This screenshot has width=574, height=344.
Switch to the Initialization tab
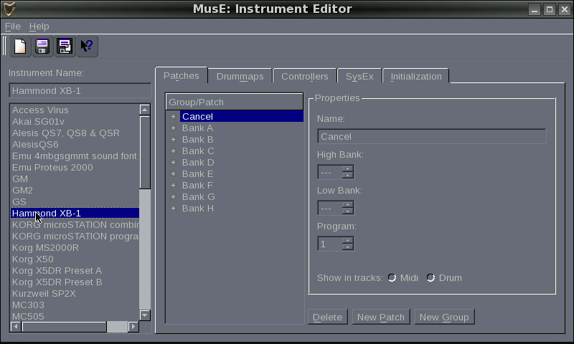click(x=416, y=77)
